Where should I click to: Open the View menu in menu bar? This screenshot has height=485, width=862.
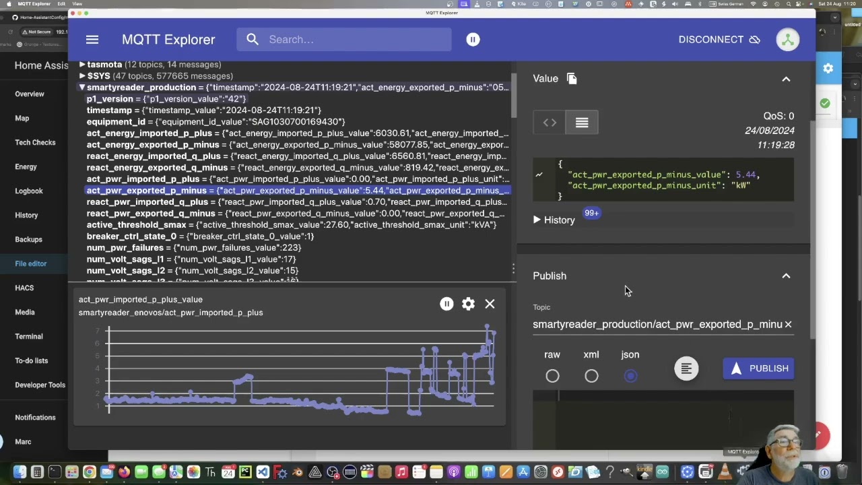(x=77, y=4)
